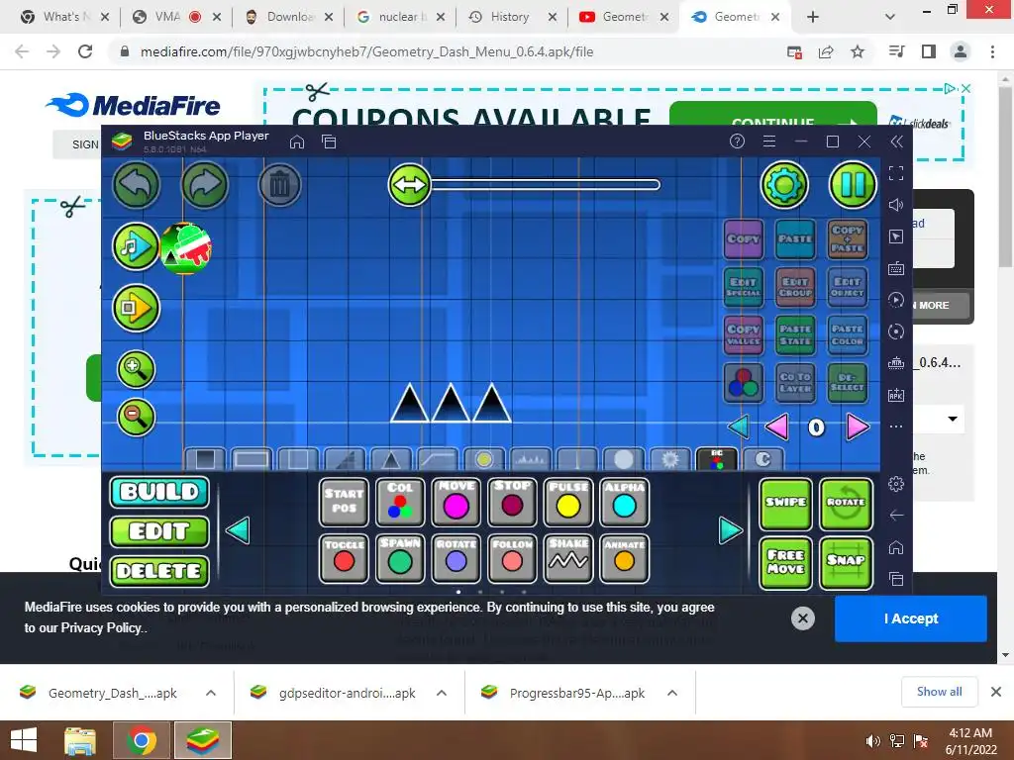Open BlueStacks sidebar settings gear

[x=896, y=483]
